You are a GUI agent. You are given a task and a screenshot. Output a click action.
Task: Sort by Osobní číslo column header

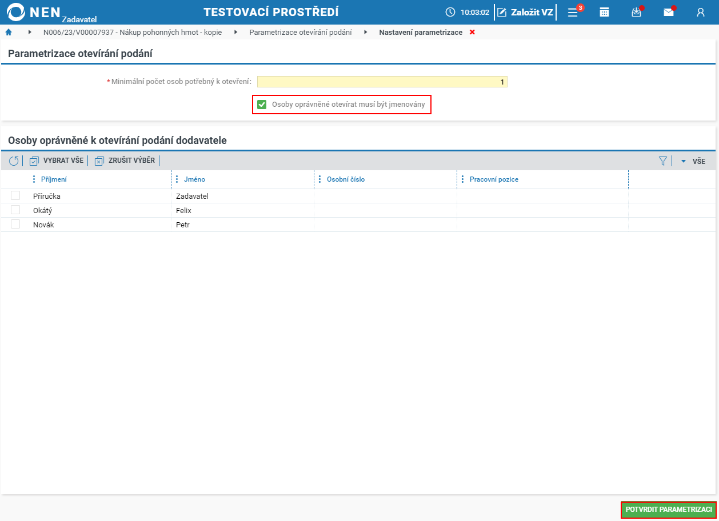point(346,179)
